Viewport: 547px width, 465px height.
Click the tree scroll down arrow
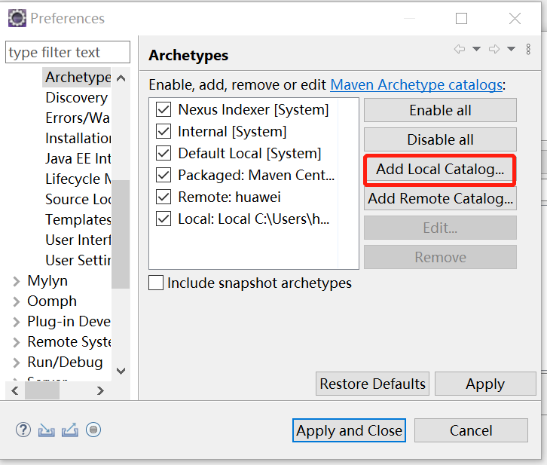point(121,371)
